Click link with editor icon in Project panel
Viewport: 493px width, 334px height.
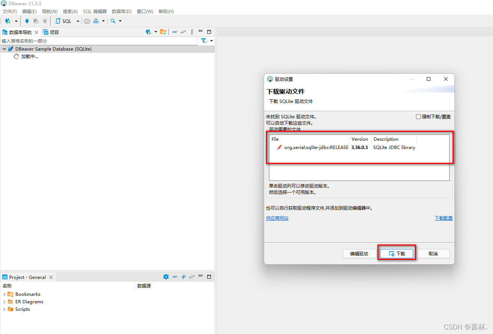[x=192, y=277]
